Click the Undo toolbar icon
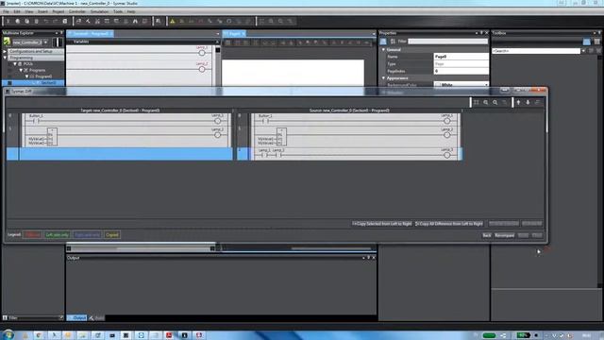 click(x=46, y=21)
